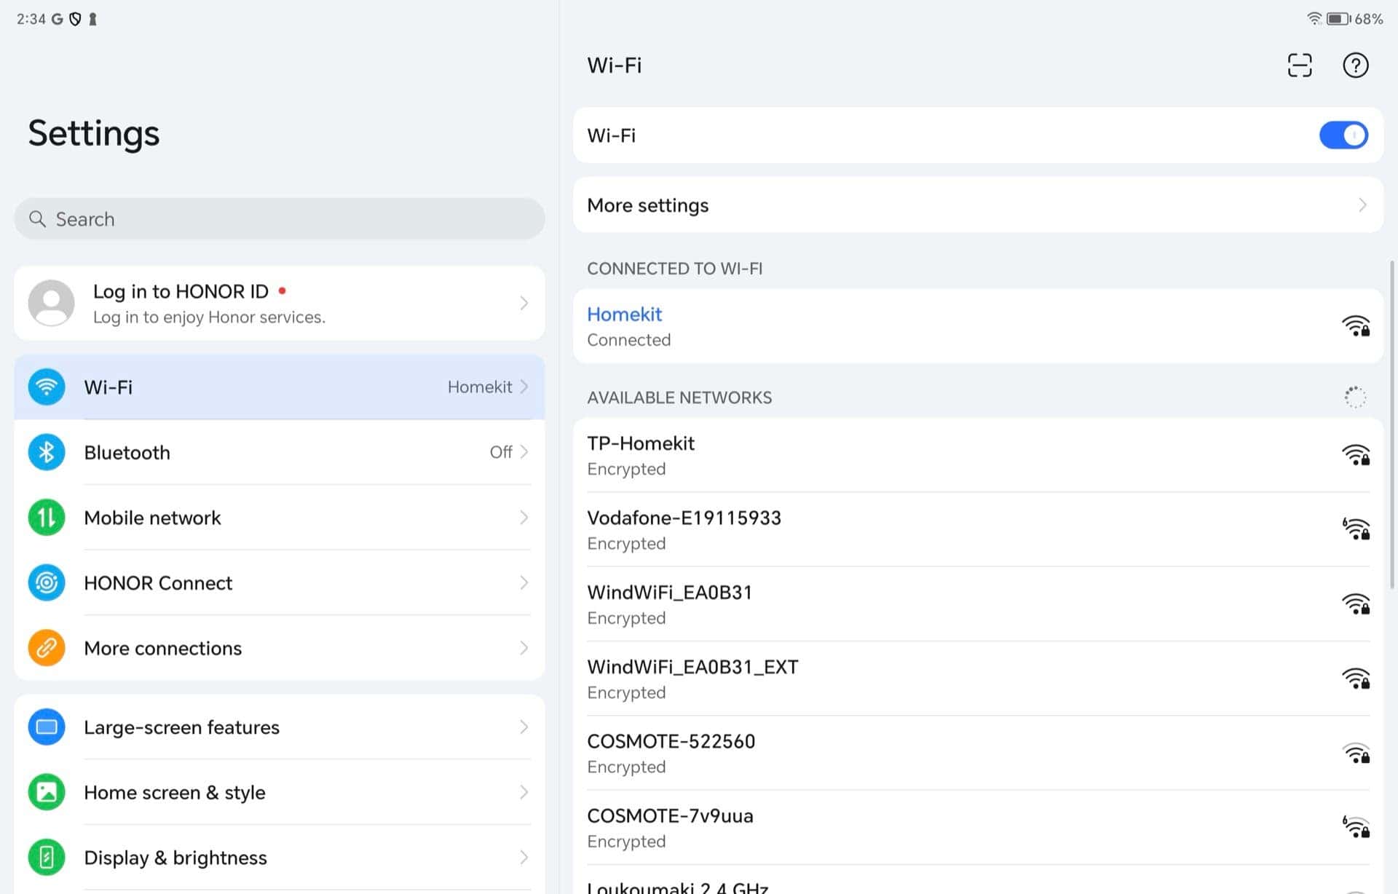Expand the Large-screen features chevron

(x=524, y=727)
